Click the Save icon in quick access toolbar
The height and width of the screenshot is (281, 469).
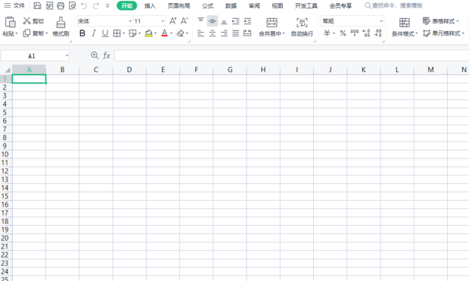pos(37,5)
